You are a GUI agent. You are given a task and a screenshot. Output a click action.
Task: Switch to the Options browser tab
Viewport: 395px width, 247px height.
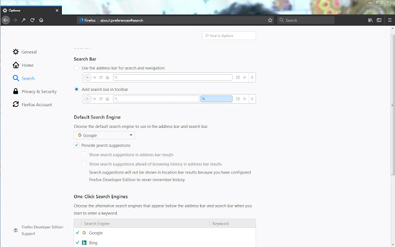(31, 10)
